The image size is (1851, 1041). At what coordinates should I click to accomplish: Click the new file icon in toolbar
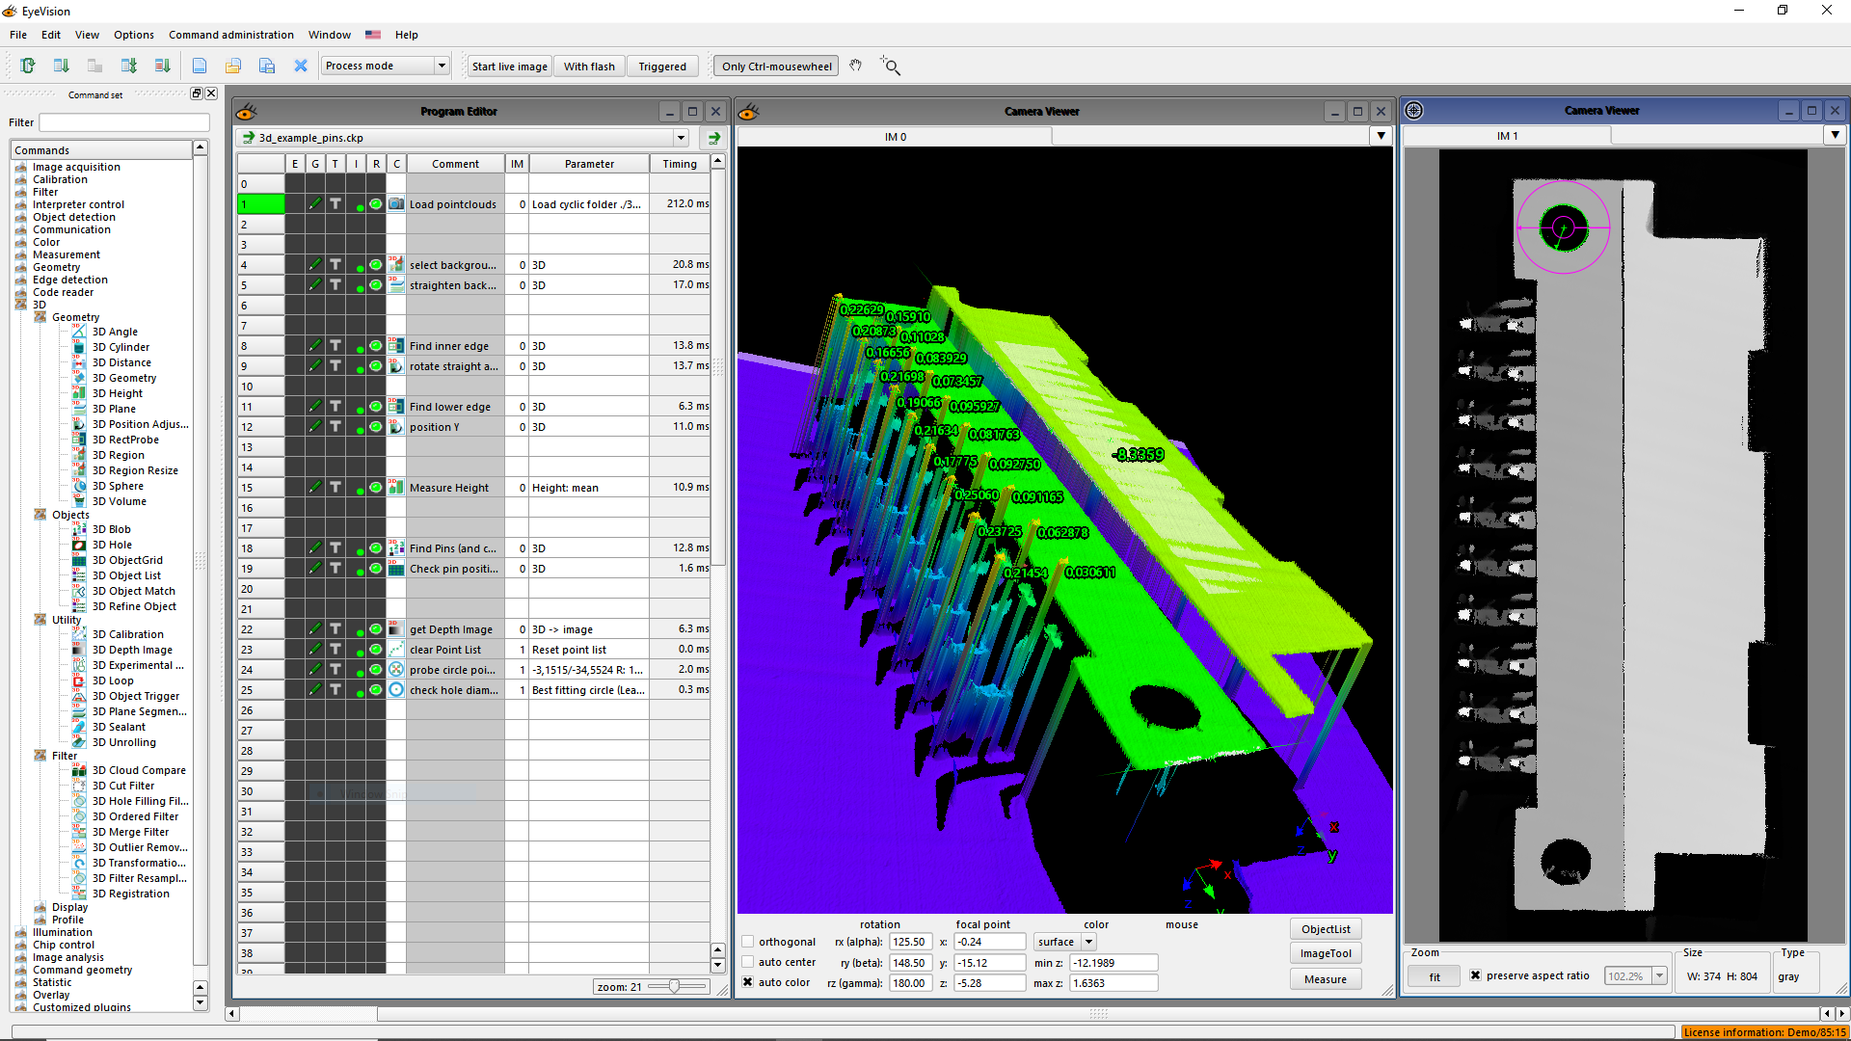(x=200, y=67)
